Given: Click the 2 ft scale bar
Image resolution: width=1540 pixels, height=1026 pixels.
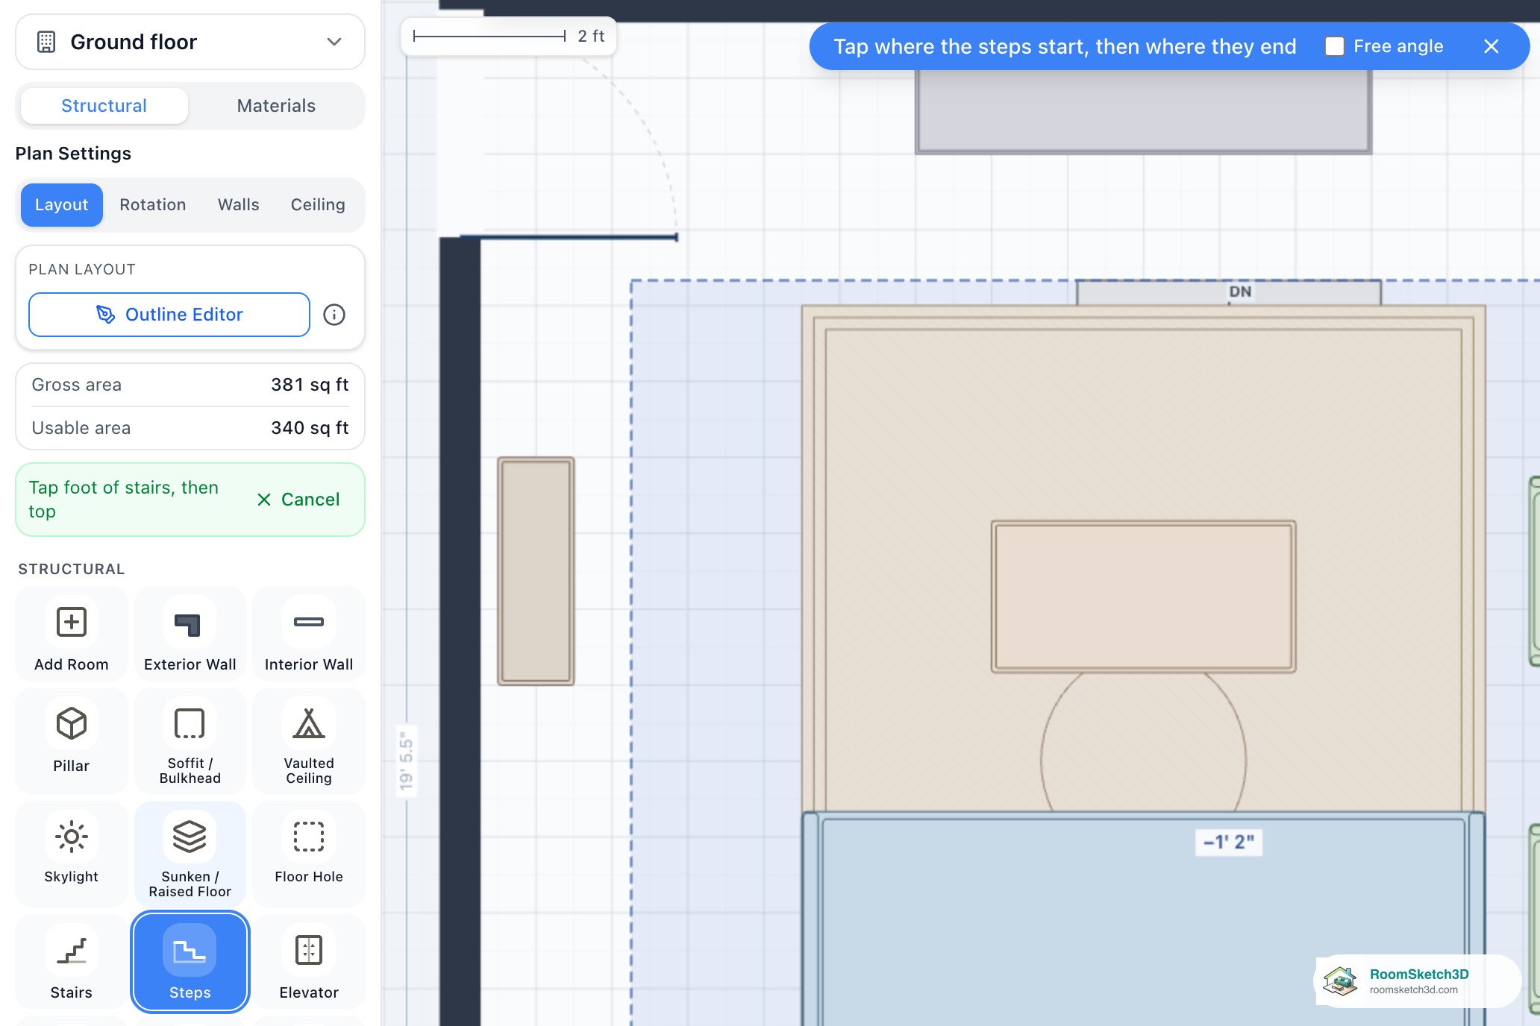Looking at the screenshot, I should click(x=509, y=36).
